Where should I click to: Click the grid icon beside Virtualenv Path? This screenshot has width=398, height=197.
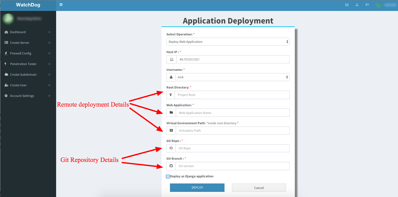point(171,130)
